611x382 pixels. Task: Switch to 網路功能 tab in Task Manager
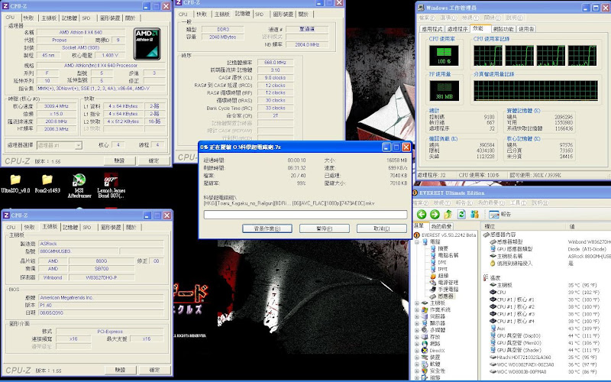(x=503, y=29)
